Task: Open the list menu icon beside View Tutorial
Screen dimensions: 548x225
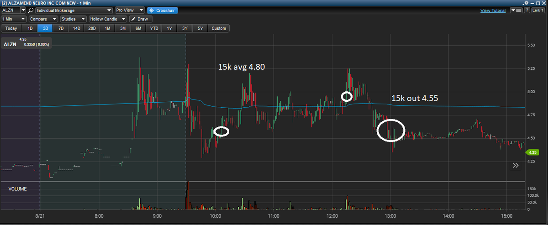Action: click(516, 10)
